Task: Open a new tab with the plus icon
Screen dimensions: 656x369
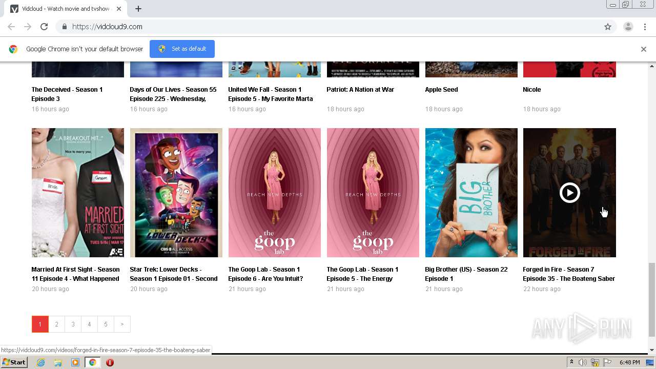Action: coord(138,9)
